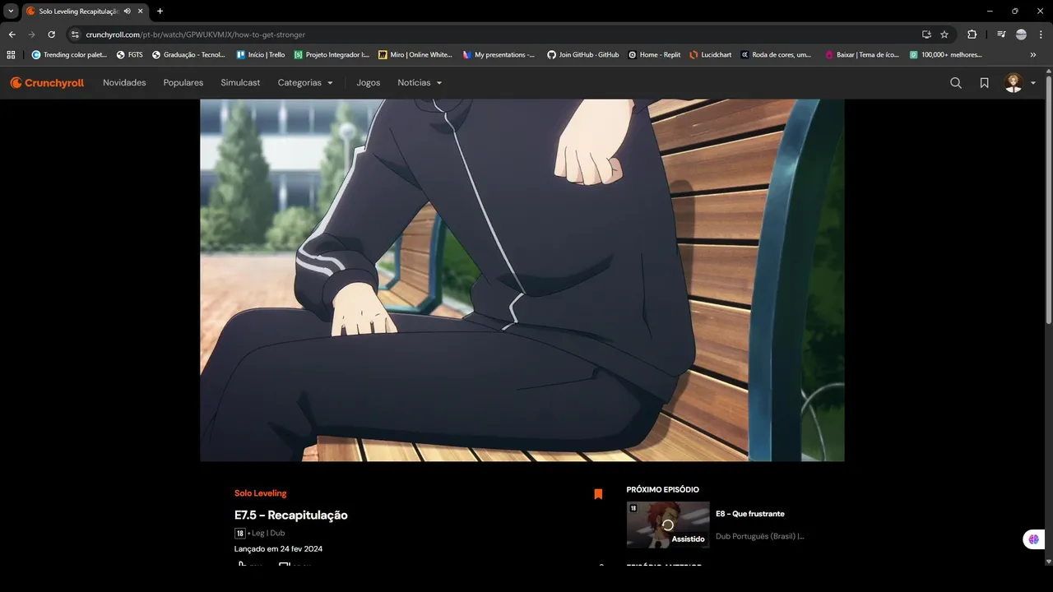
Task: Open the Projeto Integrador bookmark
Action: 332,55
